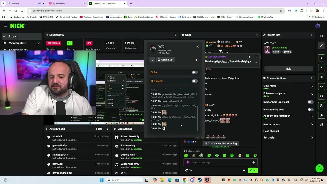The height and width of the screenshot is (184, 327).
Task: Expand the pinned message chevron
Action: click(256, 62)
